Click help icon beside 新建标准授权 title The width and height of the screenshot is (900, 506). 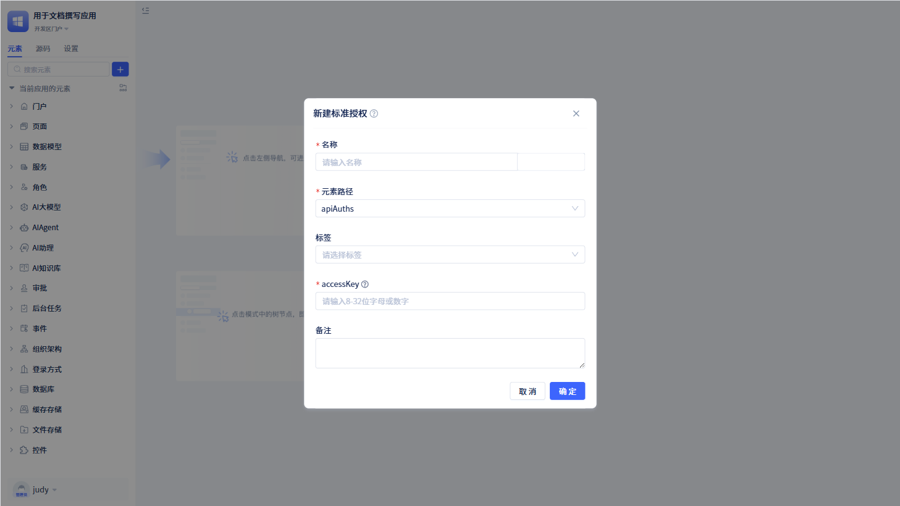[374, 114]
